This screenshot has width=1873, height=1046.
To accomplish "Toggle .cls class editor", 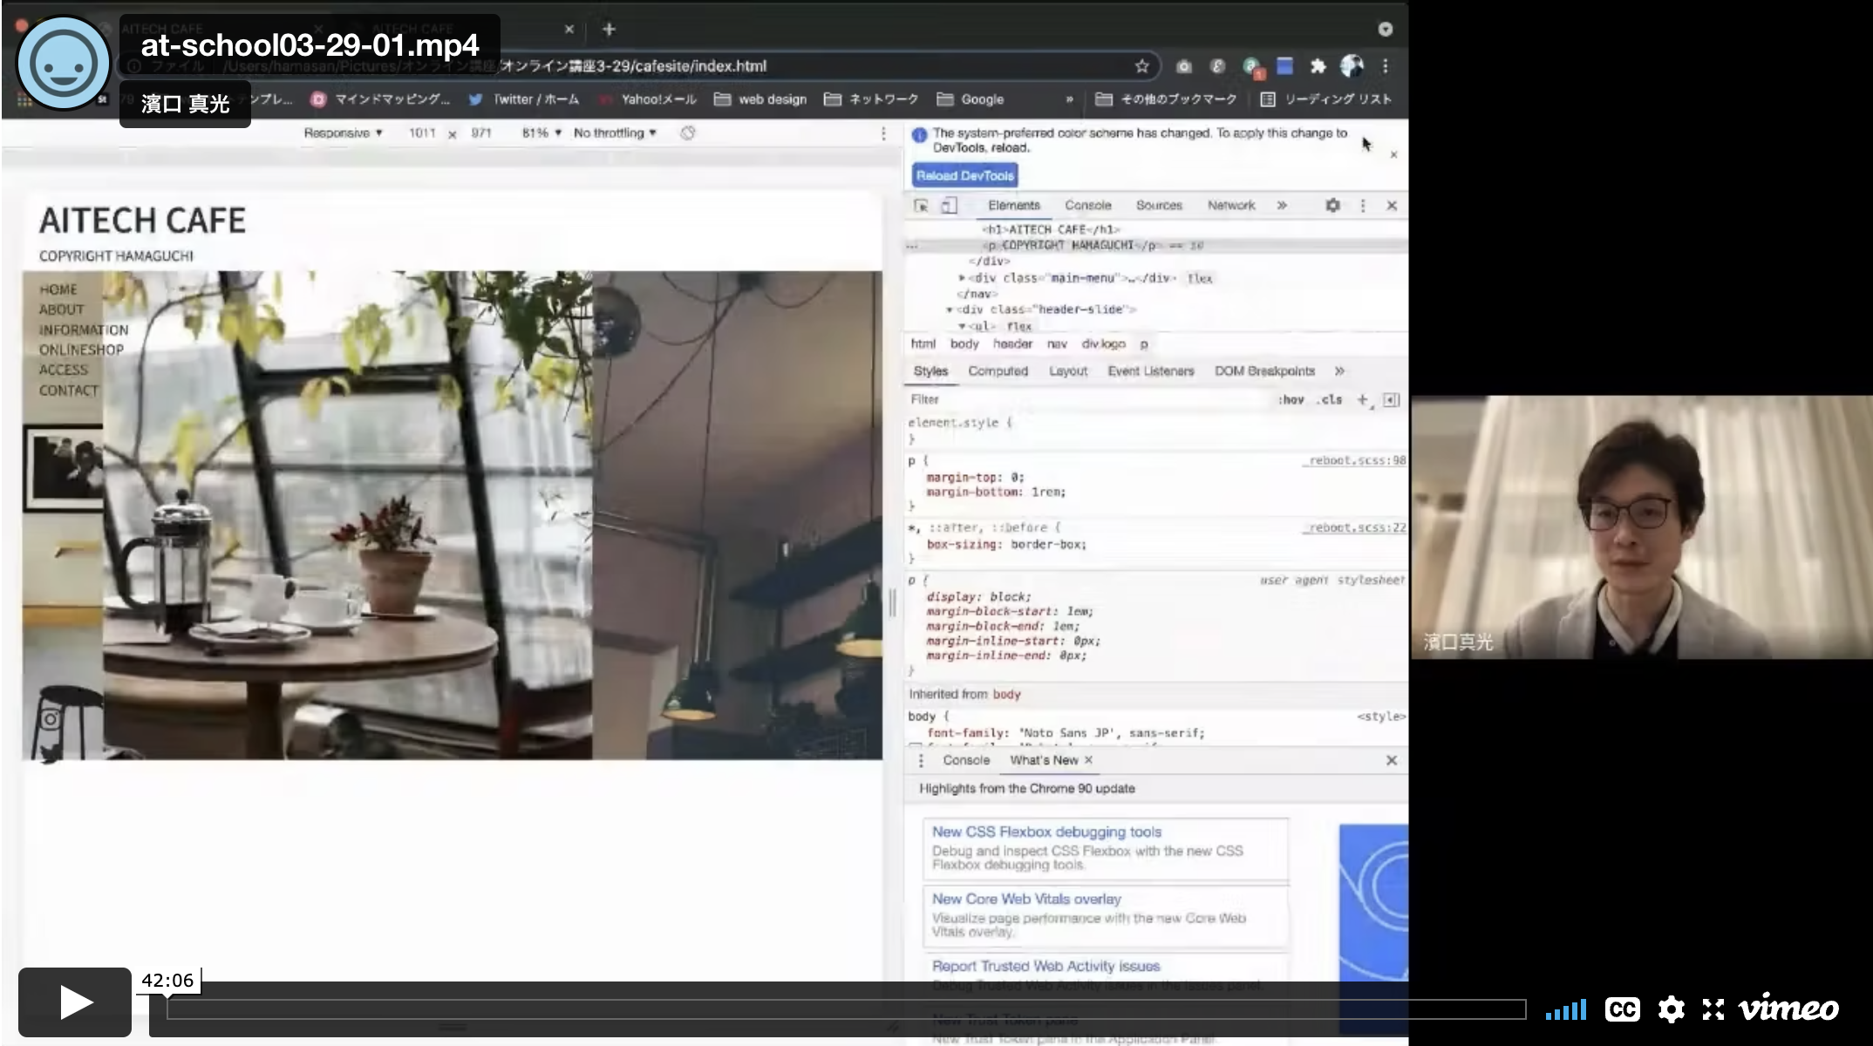I will (1330, 400).
